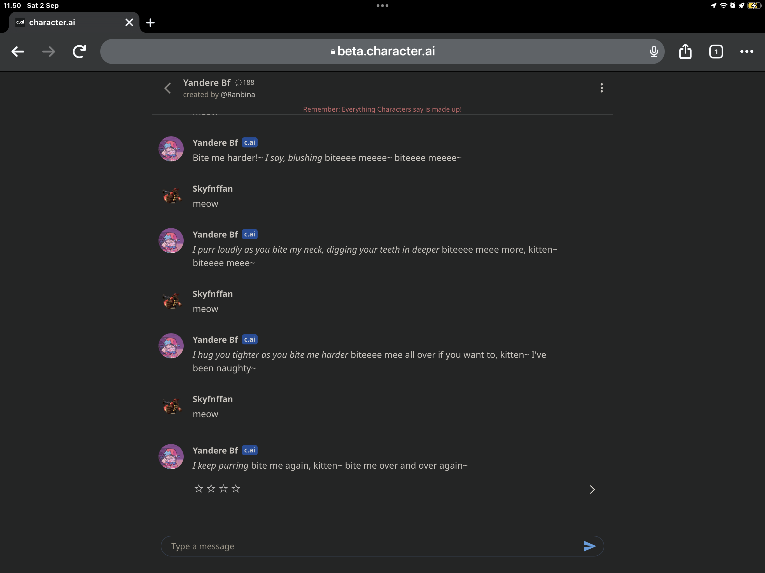This screenshot has width=765, height=573.
Task: Rate the last reply one star
Action: (x=199, y=489)
